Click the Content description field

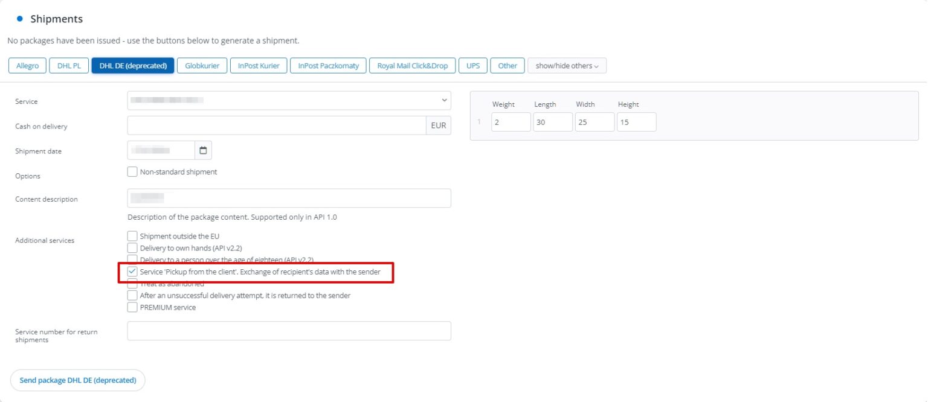[x=289, y=198]
